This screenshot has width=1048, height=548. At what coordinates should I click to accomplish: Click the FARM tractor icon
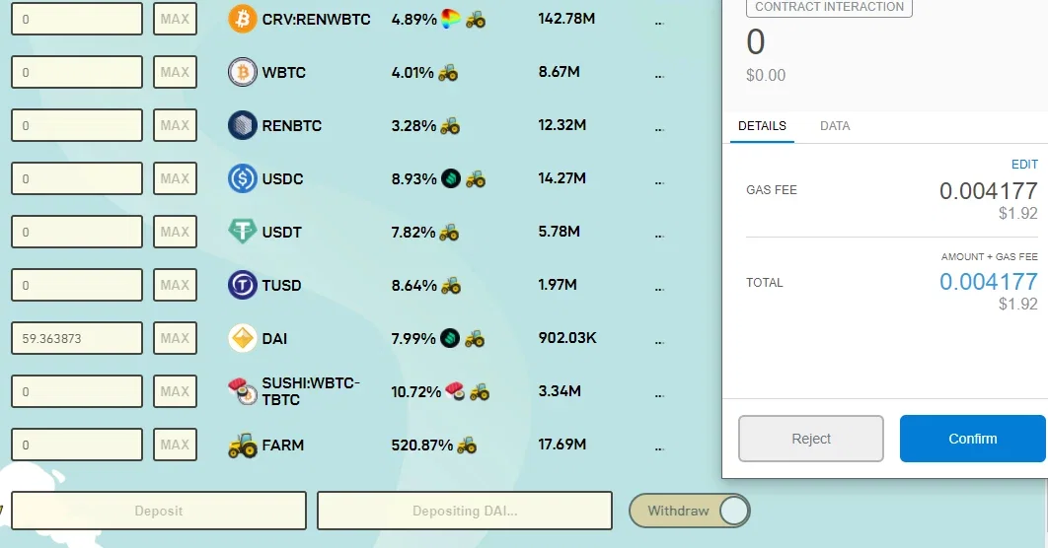[x=242, y=445]
